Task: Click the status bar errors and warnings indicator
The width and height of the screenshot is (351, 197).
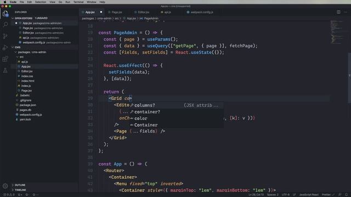Action: [9, 195]
